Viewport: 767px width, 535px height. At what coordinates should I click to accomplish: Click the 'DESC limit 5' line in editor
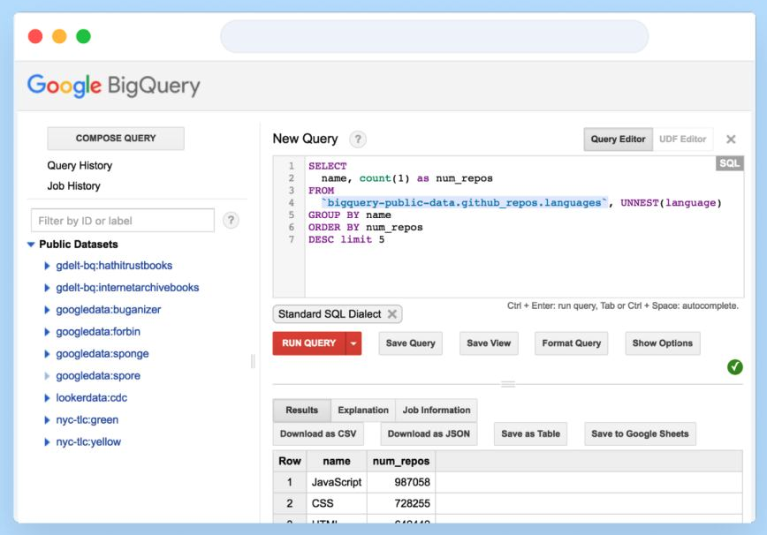[346, 239]
